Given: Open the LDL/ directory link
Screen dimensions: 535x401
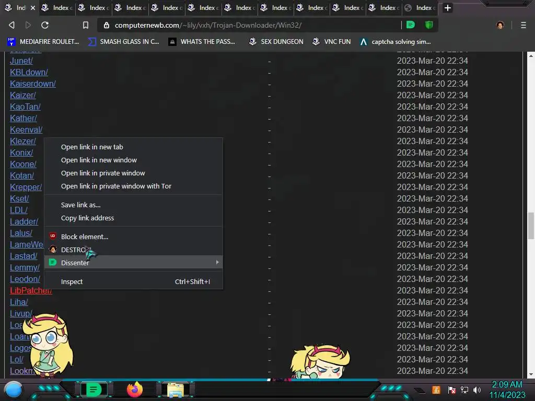Looking at the screenshot, I should (x=19, y=210).
